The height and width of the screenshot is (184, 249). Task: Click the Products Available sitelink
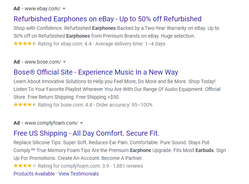[34, 174]
